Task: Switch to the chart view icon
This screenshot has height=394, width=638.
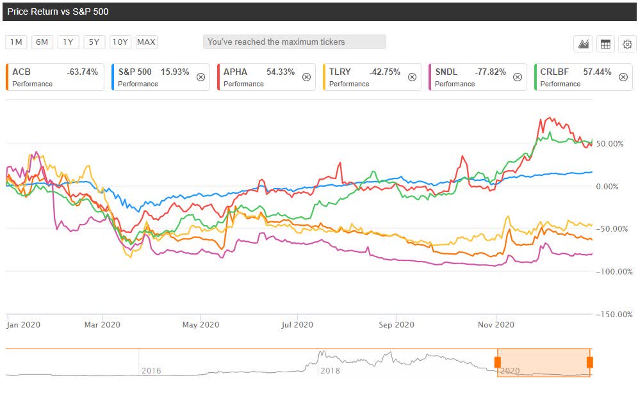Action: 583,43
